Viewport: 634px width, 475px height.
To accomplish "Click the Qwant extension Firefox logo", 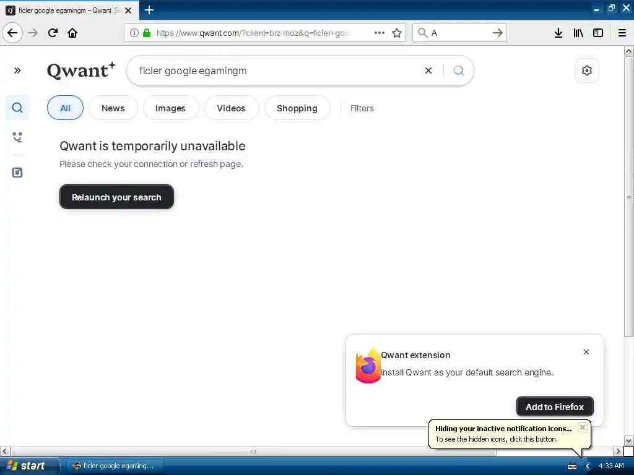I will [x=368, y=366].
